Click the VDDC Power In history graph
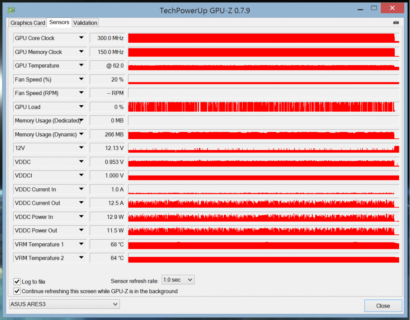 tap(263, 217)
